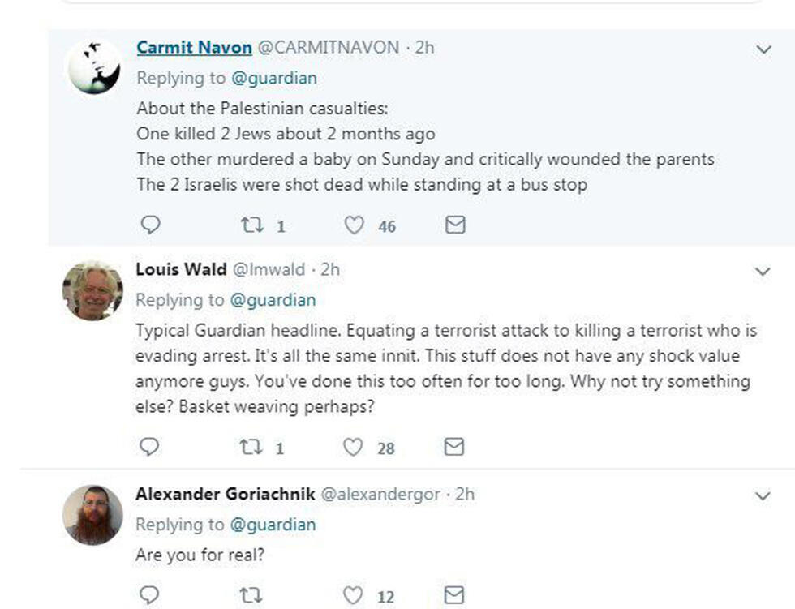Like Louis Wald's tweet
The height and width of the screenshot is (609, 795).
pyautogui.click(x=354, y=447)
